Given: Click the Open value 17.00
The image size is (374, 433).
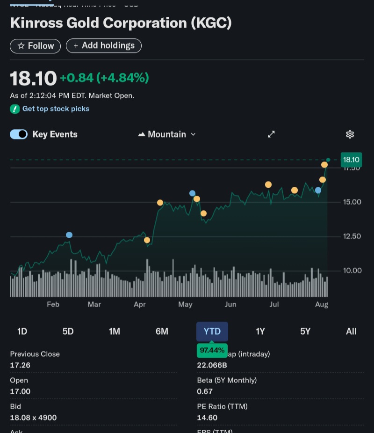Looking at the screenshot, I should click(20, 391).
